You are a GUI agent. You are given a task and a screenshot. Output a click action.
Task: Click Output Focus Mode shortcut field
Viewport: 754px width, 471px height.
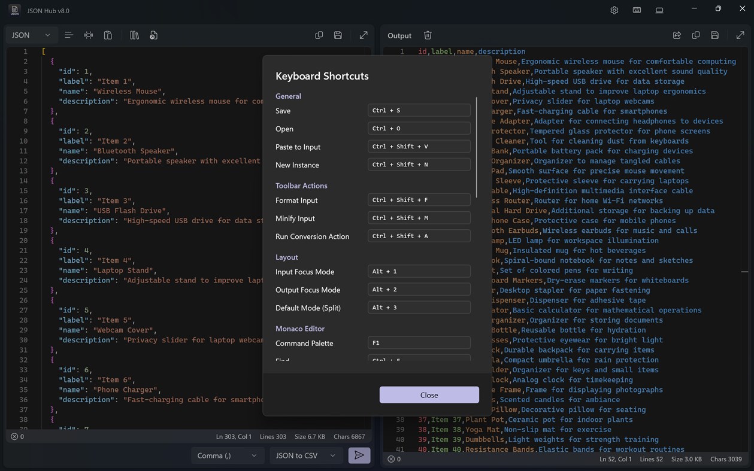419,289
